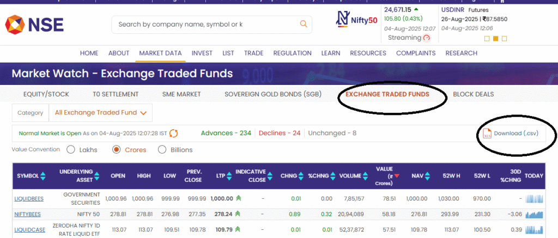558x238 pixels.
Task: Sort by CHNG column arrows
Action: 301,176
